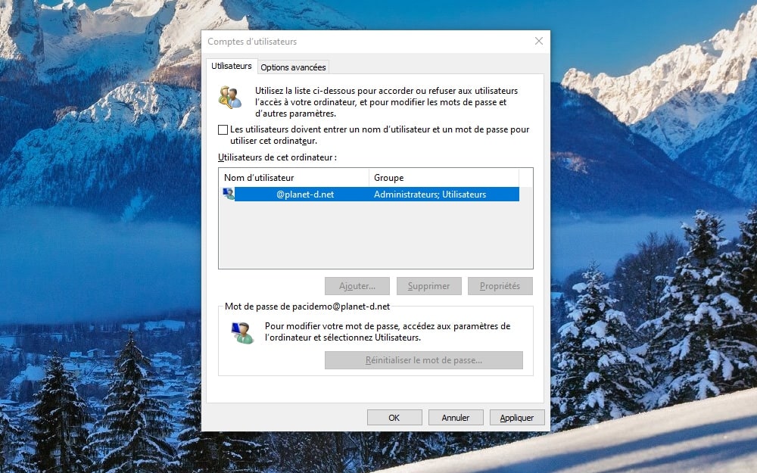Screen dimensions: 757x473
Task: Open the Options avancées tab
Action: [x=293, y=67]
